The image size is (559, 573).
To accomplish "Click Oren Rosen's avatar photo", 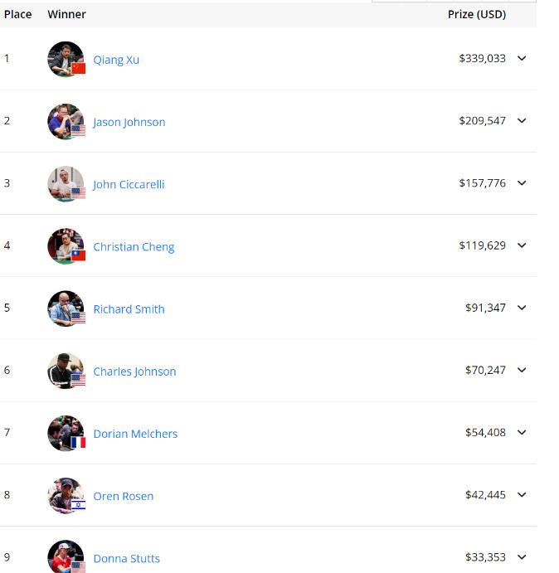I will [66, 495].
